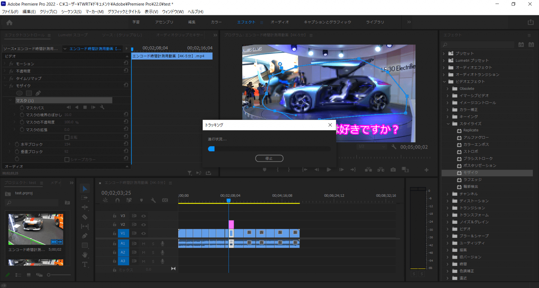This screenshot has width=539, height=288.
Task: Create 4-point polygon mask for the Mosaic effect
Action: tap(29, 93)
